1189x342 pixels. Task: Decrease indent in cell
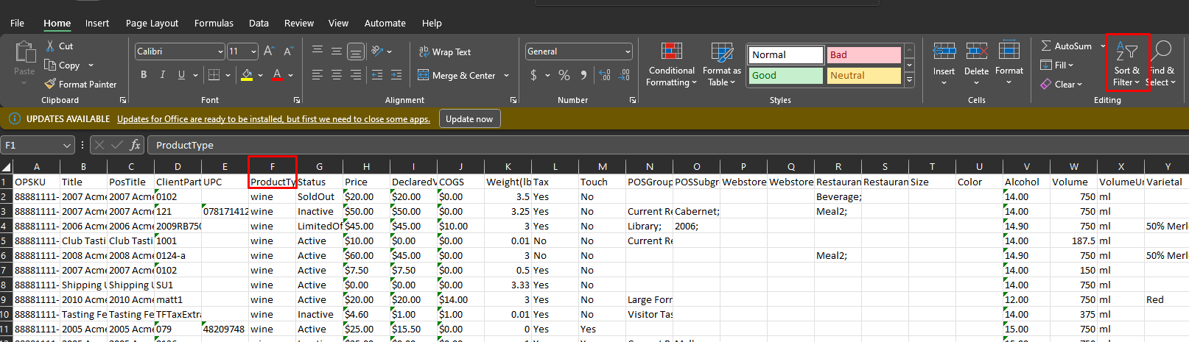[x=377, y=74]
